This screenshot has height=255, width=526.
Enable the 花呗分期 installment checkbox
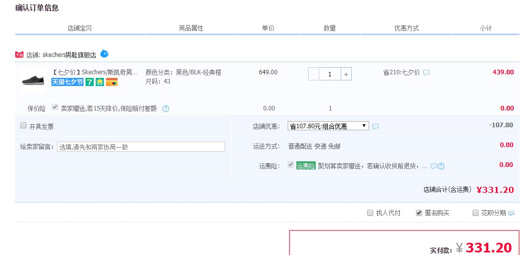pos(476,213)
